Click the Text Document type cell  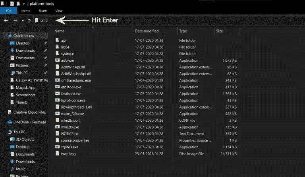(x=191, y=134)
